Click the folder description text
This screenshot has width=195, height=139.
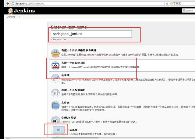tap(128, 108)
